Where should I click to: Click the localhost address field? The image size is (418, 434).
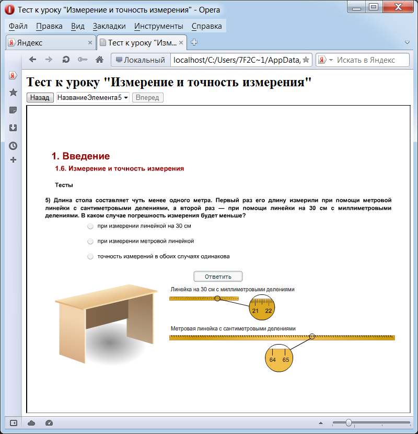(x=237, y=60)
